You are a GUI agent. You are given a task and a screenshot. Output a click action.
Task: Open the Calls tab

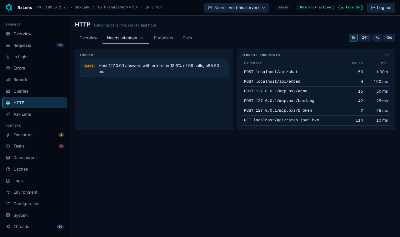click(x=187, y=38)
